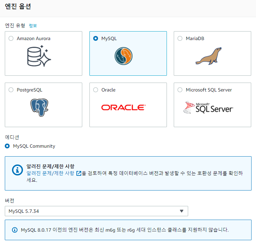Click the MariaDB seal logo
Viewport: 256px width, 245px height.
pyautogui.click(x=208, y=56)
